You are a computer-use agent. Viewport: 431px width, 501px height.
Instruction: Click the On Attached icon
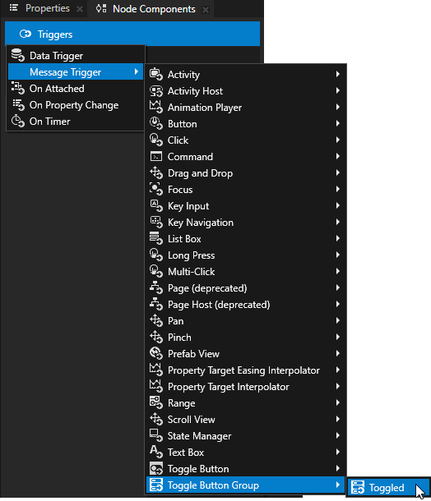(x=17, y=88)
